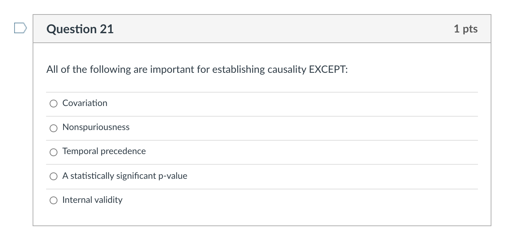Click the "1 pts" points label
Screen dimensions: 507x241
point(466,29)
